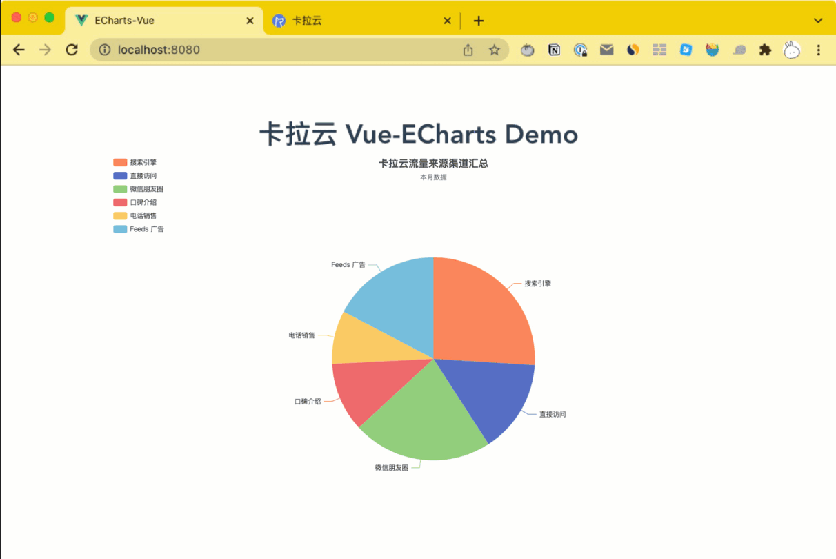Reload the page
This screenshot has height=559, width=836.
point(72,49)
